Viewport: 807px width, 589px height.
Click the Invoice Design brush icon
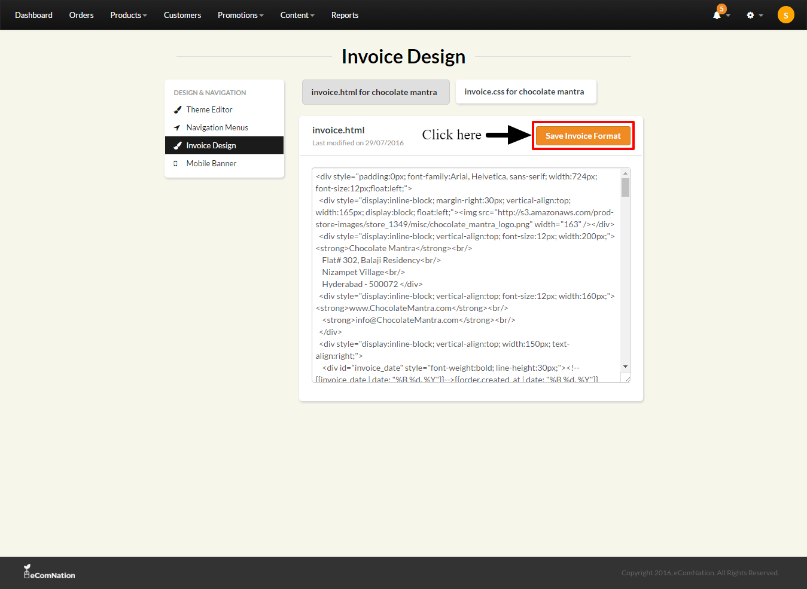point(177,146)
